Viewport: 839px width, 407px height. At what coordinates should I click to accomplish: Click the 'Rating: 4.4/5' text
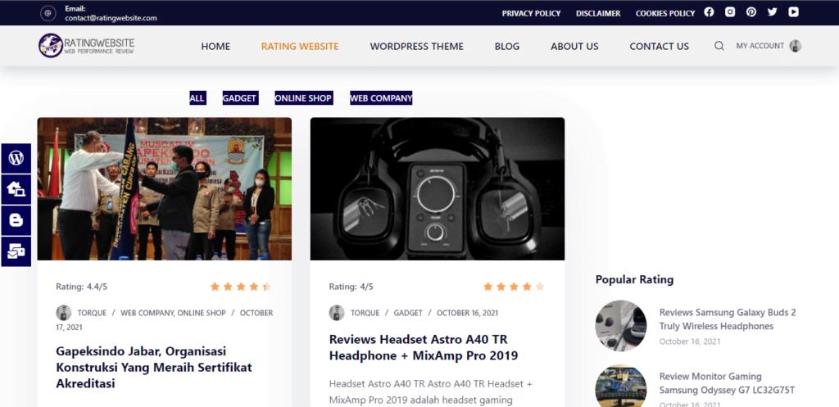(82, 287)
